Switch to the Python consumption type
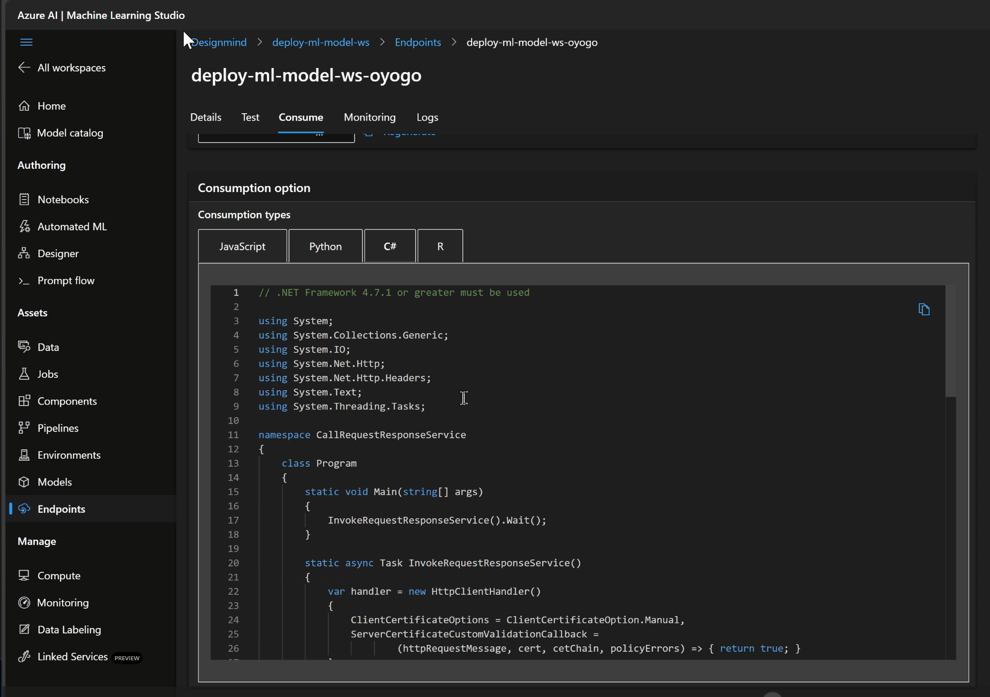This screenshot has width=990, height=697. 325,246
